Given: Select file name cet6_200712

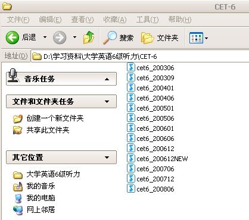Looking at the screenshot, I should click(x=155, y=179).
